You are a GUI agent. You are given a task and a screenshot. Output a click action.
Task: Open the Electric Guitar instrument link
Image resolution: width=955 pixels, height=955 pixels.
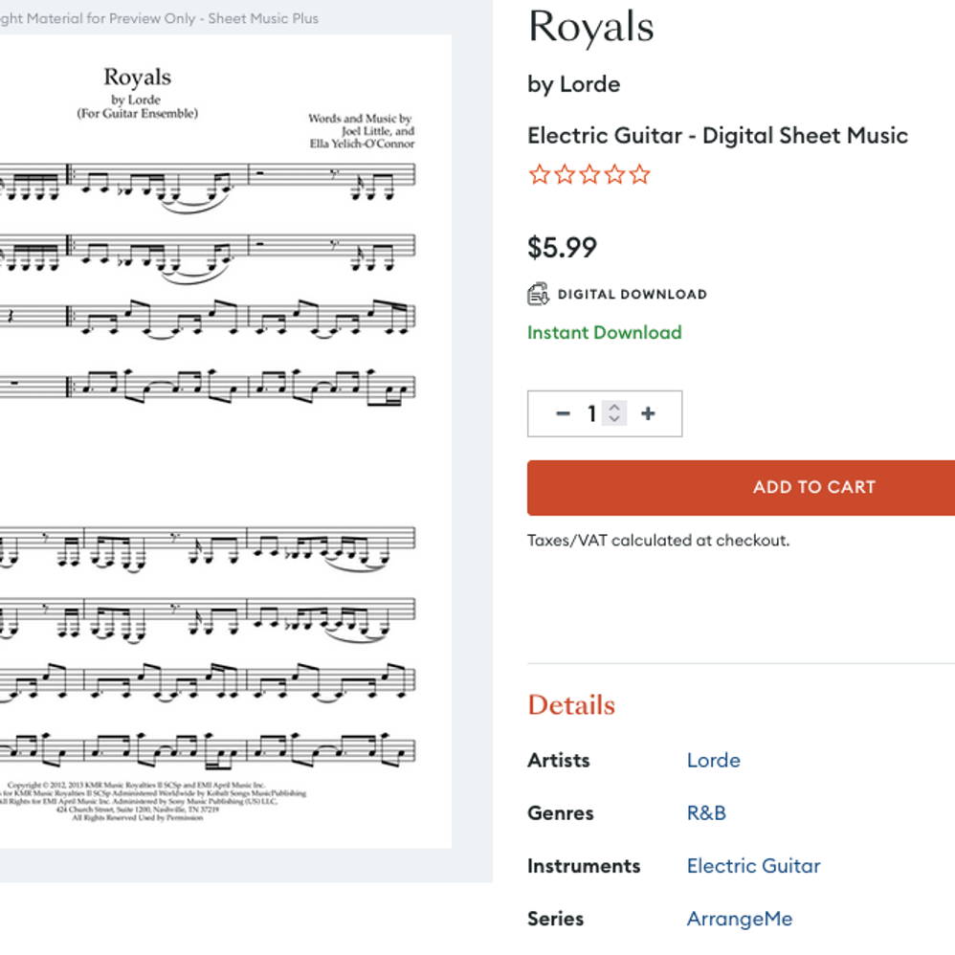coord(753,865)
